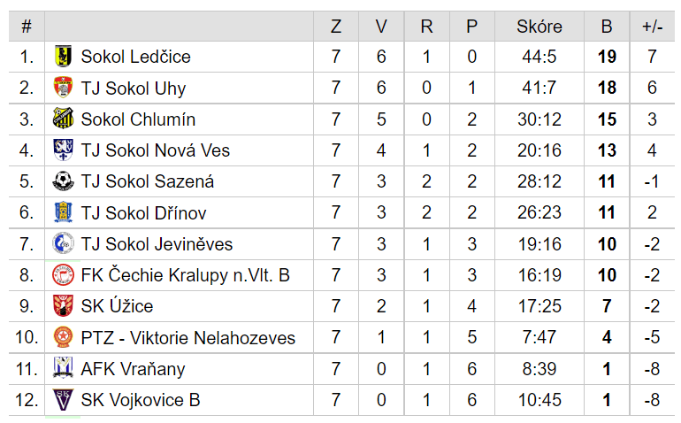Click the +/- column header

pyautogui.click(x=653, y=27)
